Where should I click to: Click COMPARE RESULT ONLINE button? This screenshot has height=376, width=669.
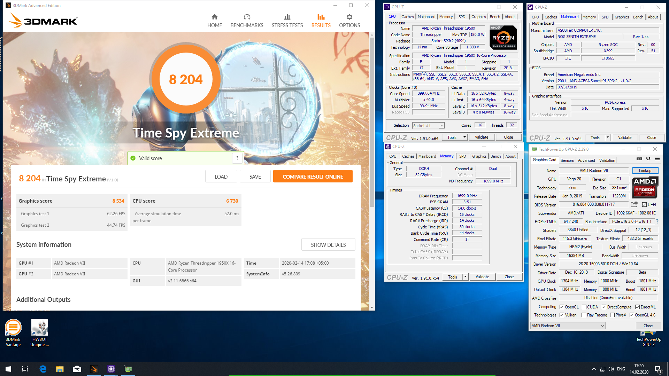pos(313,177)
